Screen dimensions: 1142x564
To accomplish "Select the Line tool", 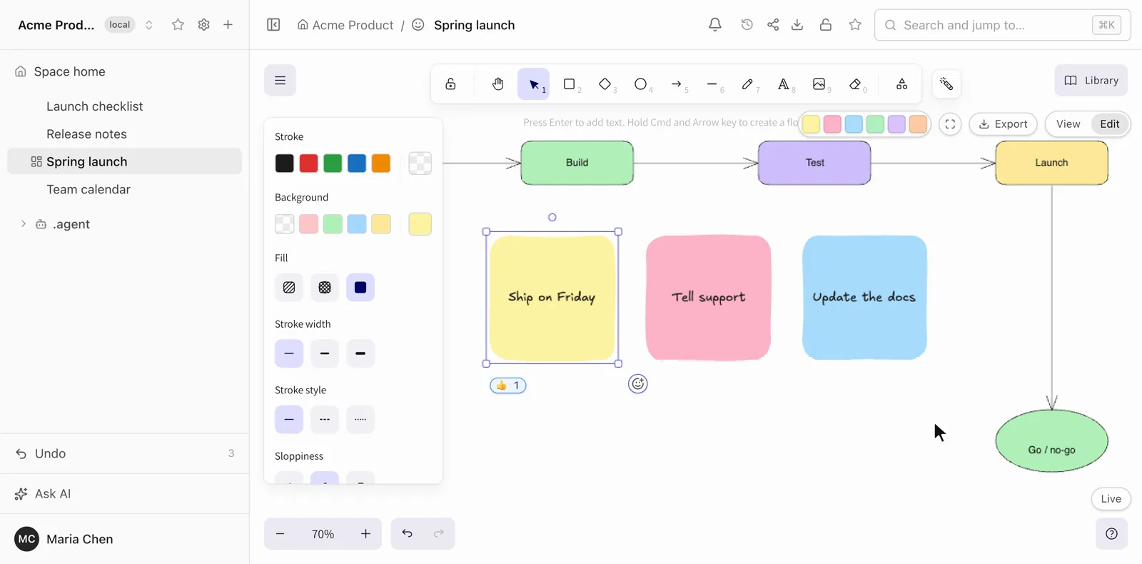I will tap(712, 84).
